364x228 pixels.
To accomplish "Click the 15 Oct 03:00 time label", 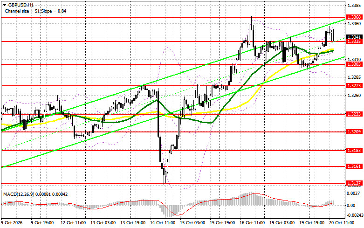I will click(x=192, y=223).
